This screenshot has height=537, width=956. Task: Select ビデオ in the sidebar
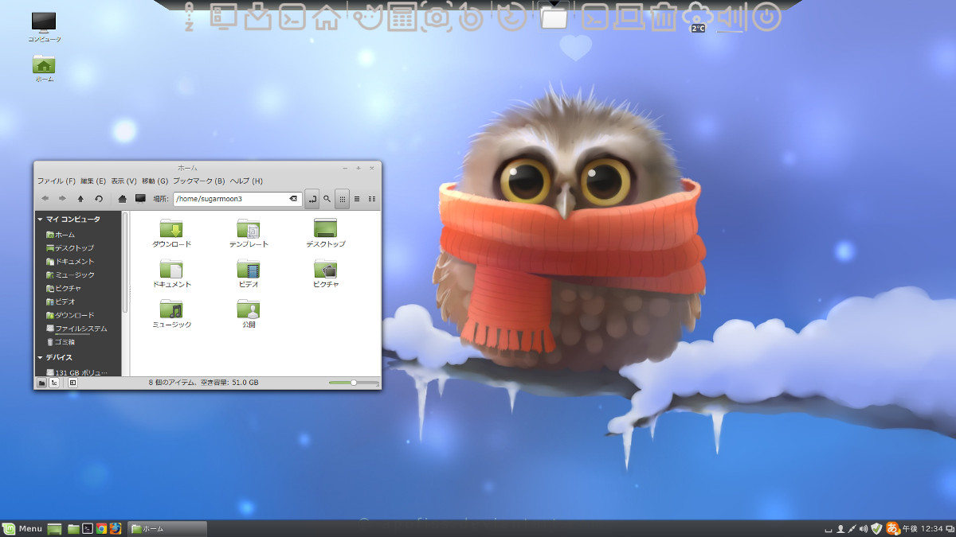[x=61, y=302]
